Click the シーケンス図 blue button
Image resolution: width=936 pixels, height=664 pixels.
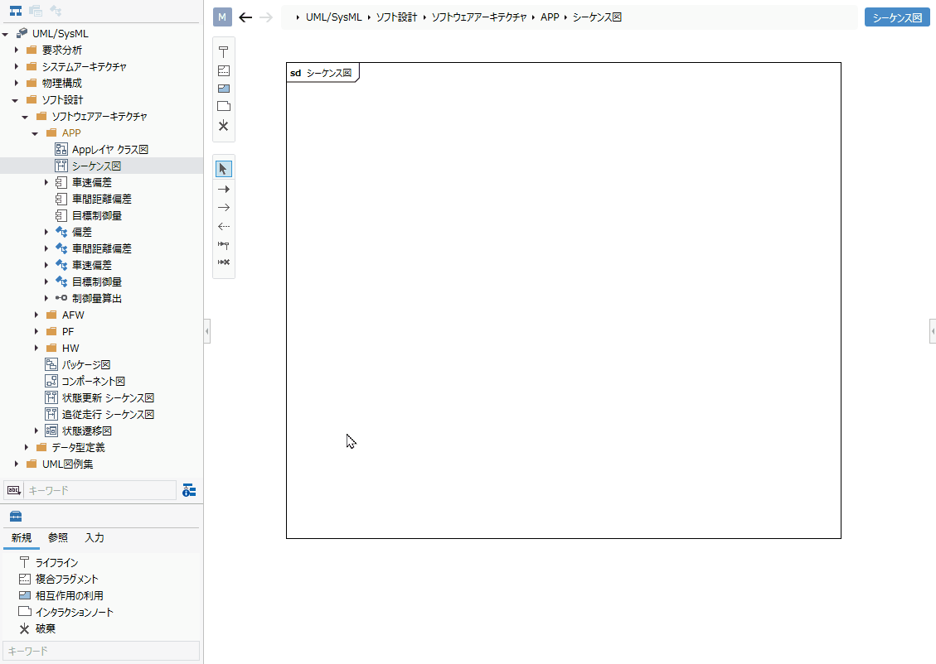[x=896, y=17]
